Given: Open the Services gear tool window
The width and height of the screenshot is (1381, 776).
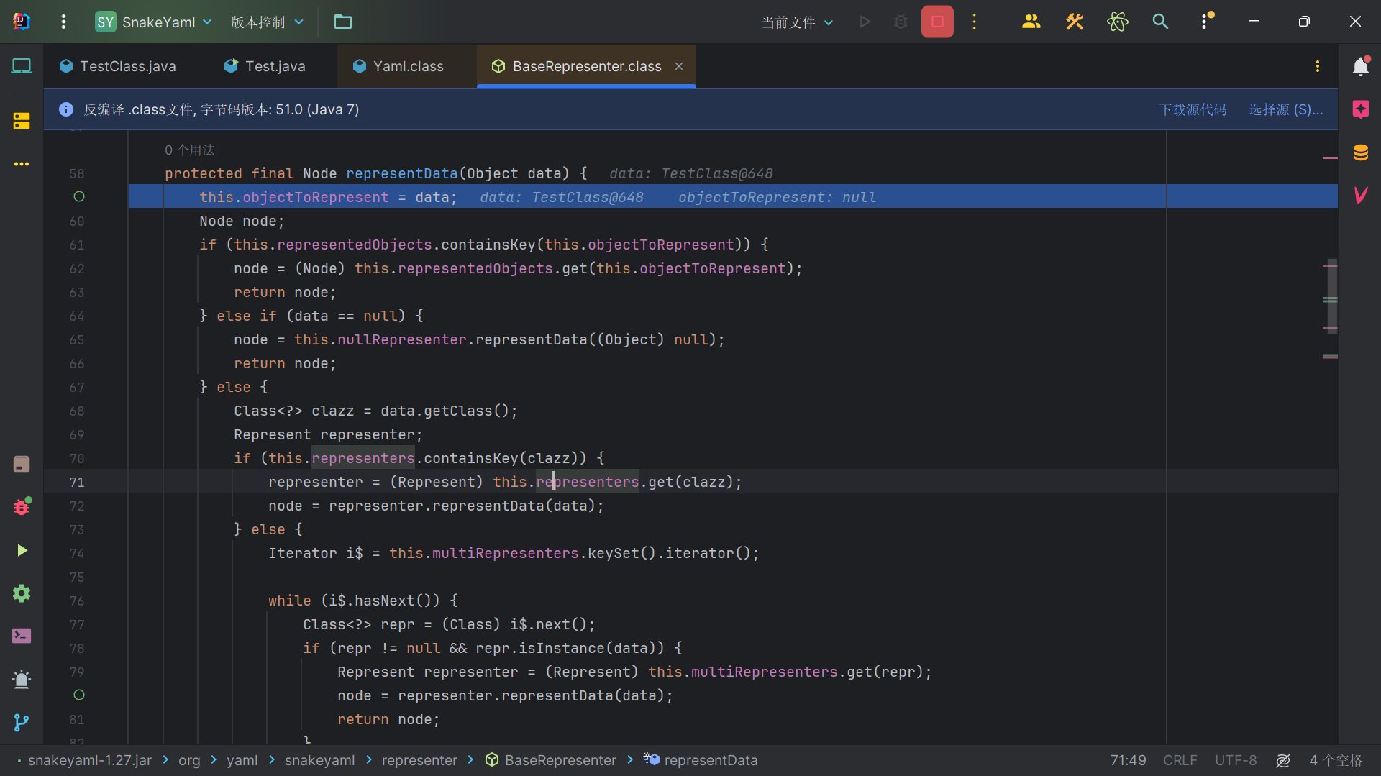Looking at the screenshot, I should point(22,593).
